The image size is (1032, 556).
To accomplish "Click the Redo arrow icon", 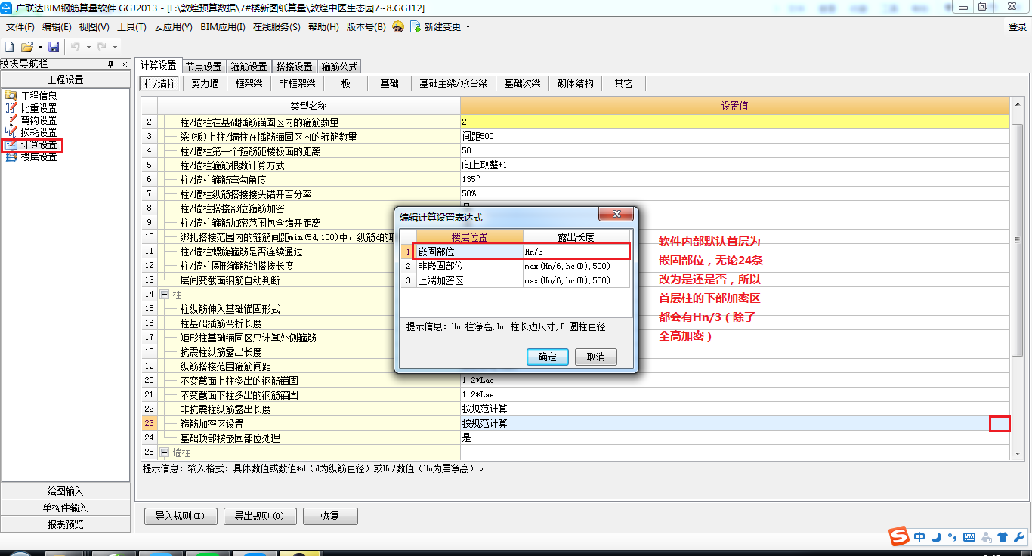I will pos(102,47).
